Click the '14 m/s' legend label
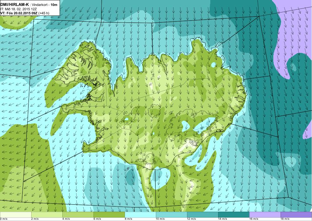The image size is (312, 221). click(x=223, y=219)
